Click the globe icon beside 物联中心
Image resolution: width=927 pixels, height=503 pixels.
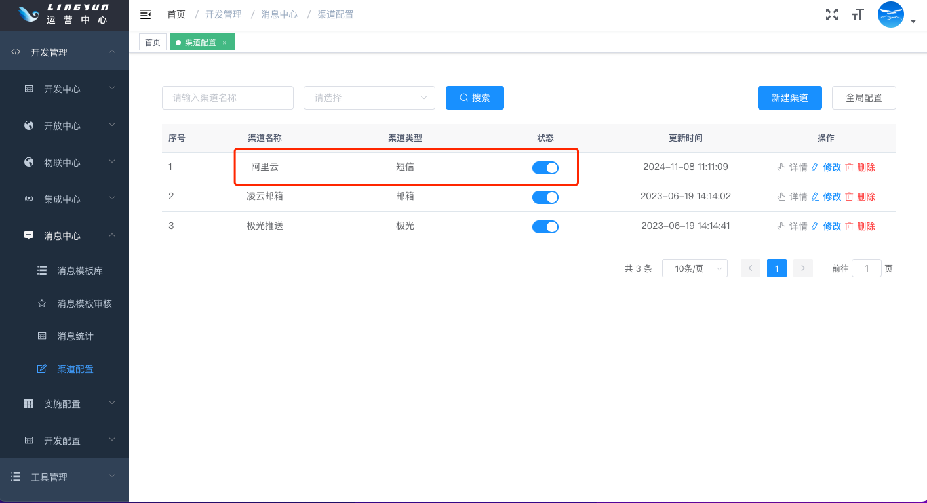[x=29, y=162]
